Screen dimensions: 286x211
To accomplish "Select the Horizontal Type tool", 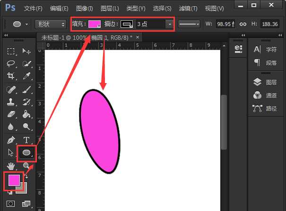I will pyautogui.click(x=26, y=140).
